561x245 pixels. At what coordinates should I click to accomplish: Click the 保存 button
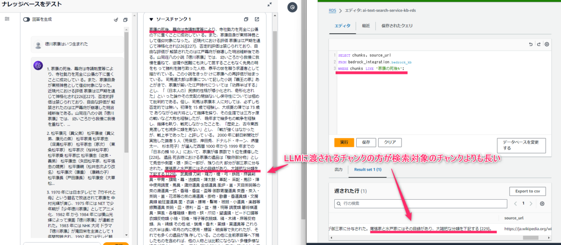click(x=366, y=142)
